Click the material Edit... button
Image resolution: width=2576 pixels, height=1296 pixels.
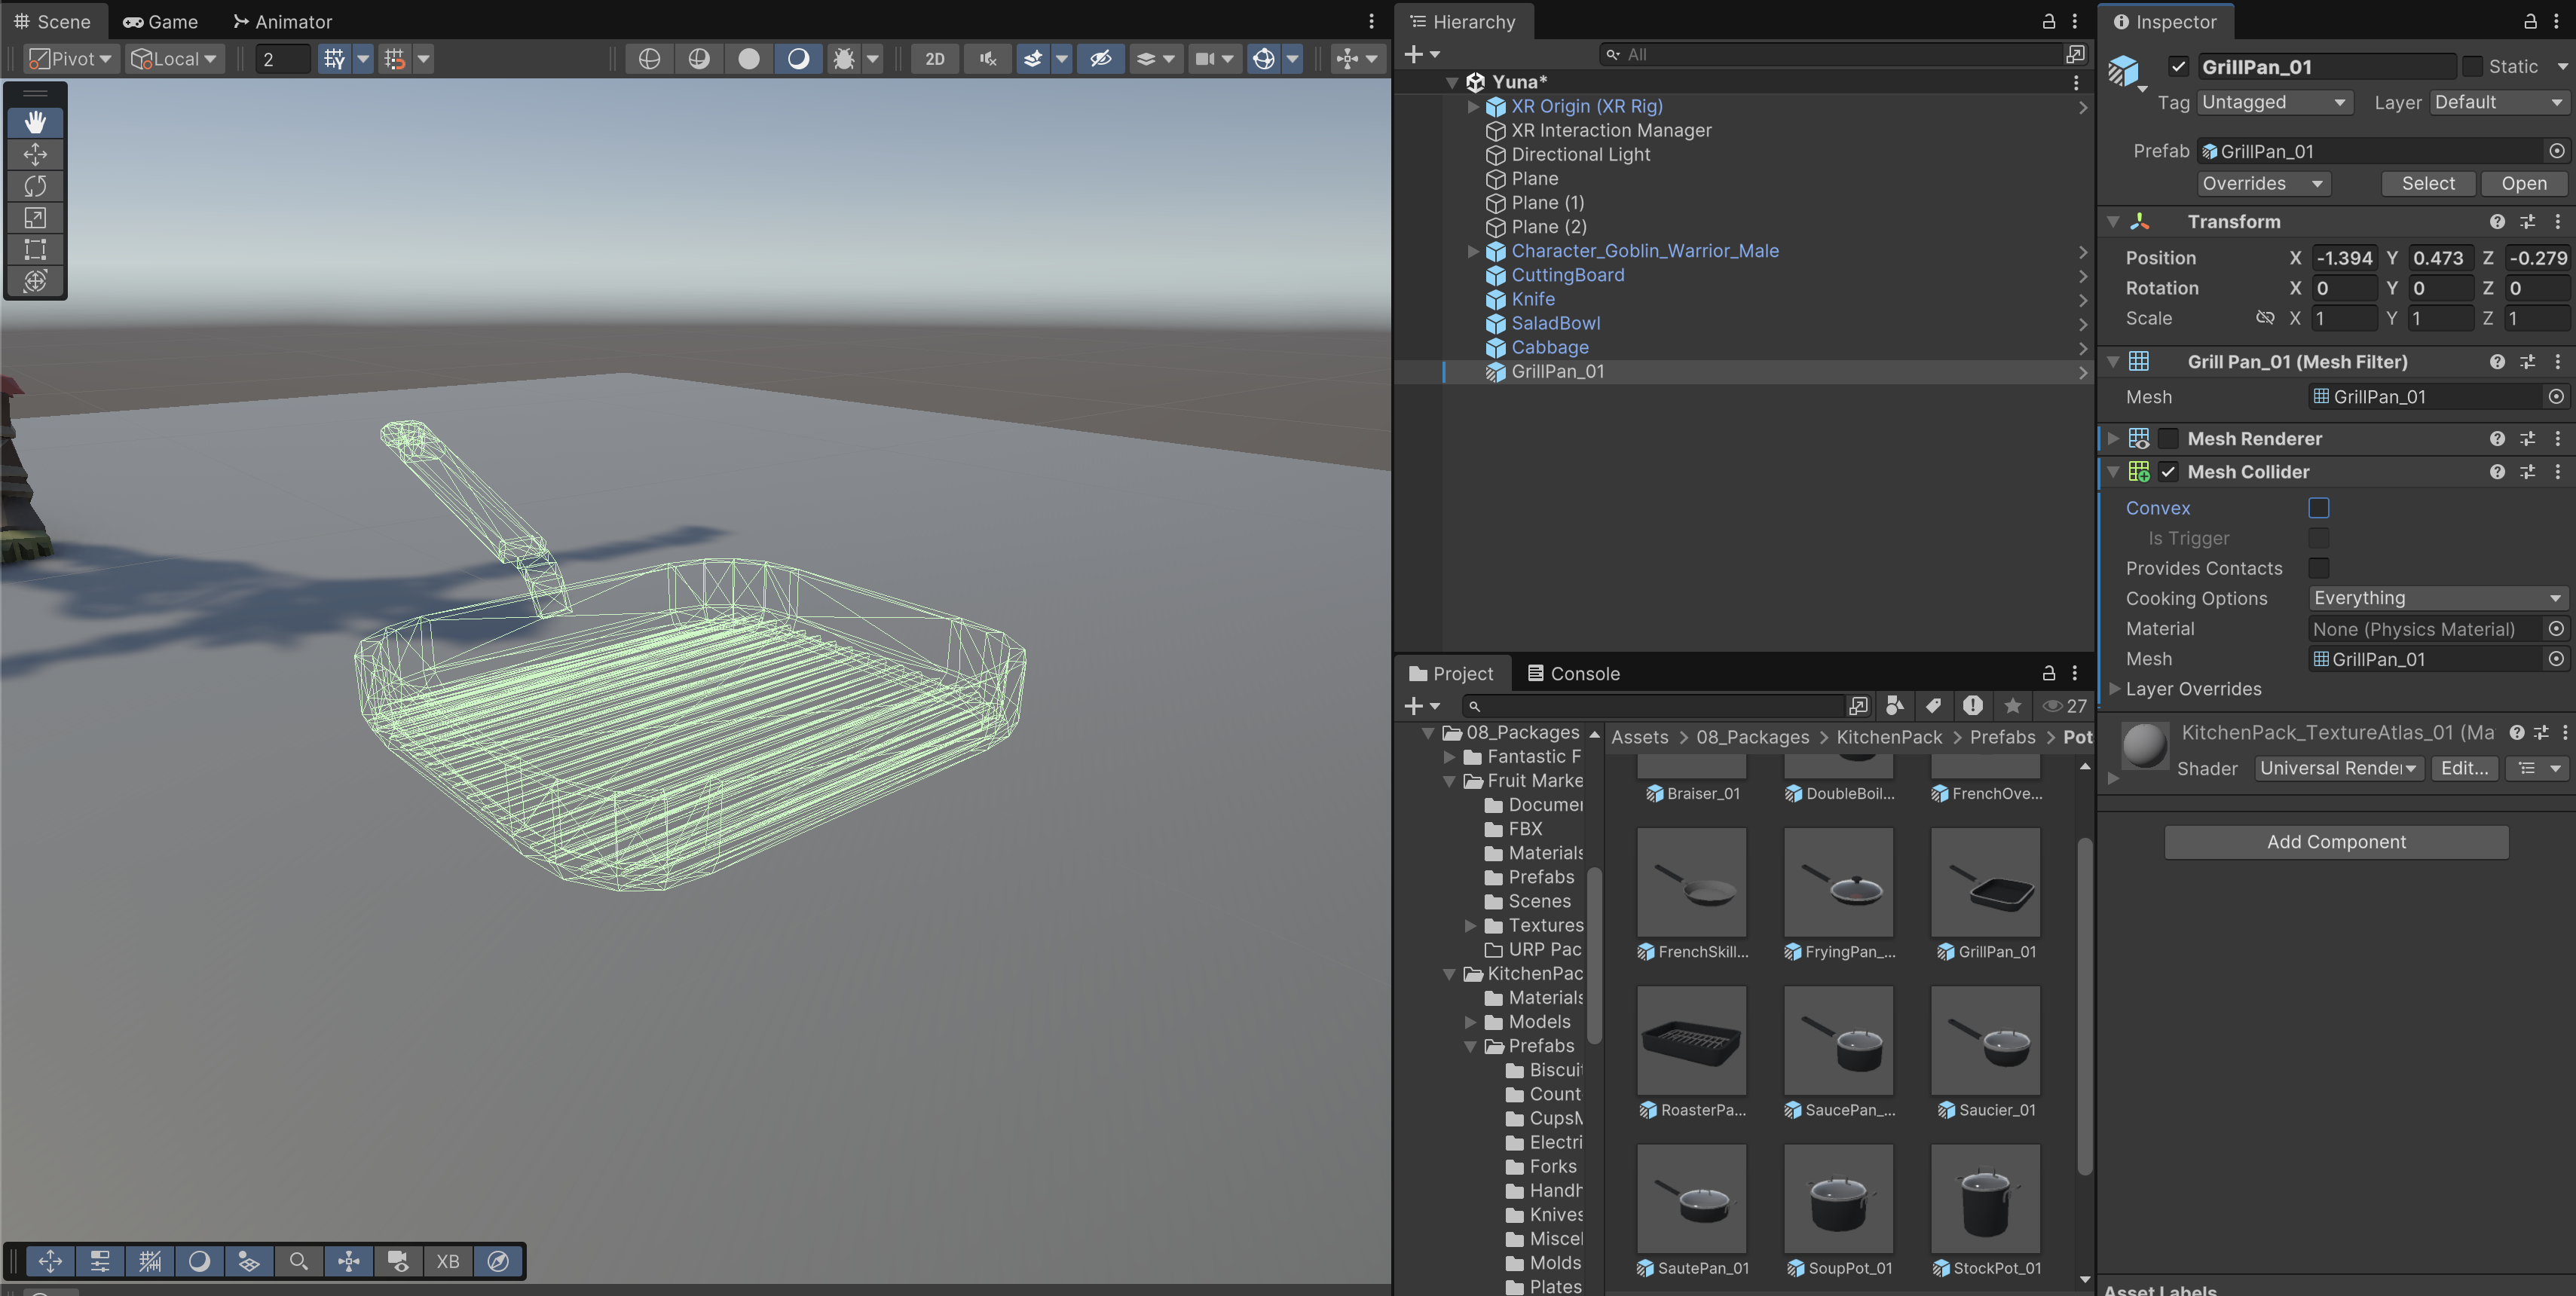point(2464,768)
